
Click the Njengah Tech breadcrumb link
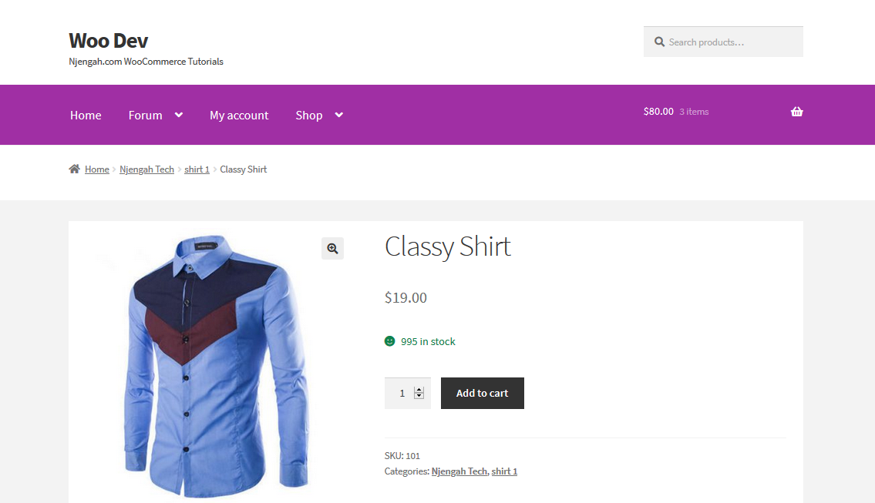pyautogui.click(x=146, y=169)
